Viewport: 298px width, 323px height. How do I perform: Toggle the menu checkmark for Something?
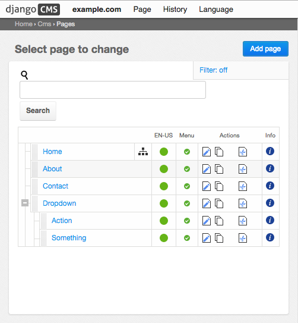(x=187, y=238)
